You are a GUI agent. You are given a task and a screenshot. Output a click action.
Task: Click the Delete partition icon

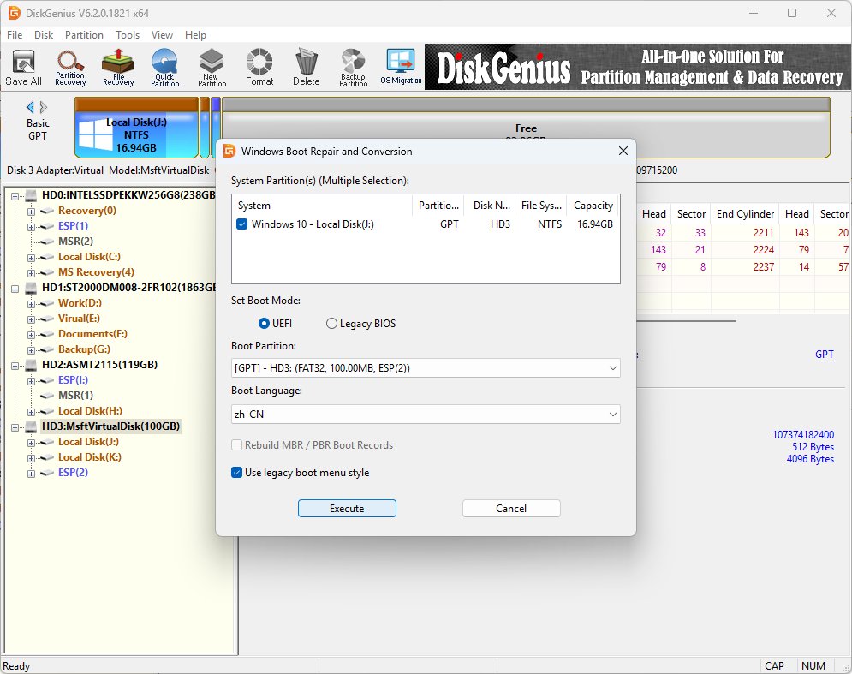tap(307, 68)
